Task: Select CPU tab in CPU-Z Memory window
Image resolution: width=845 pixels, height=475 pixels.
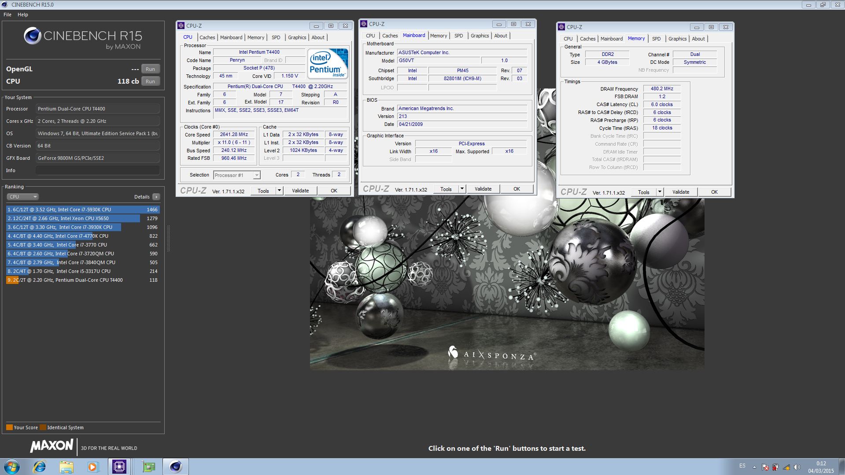Action: [568, 39]
